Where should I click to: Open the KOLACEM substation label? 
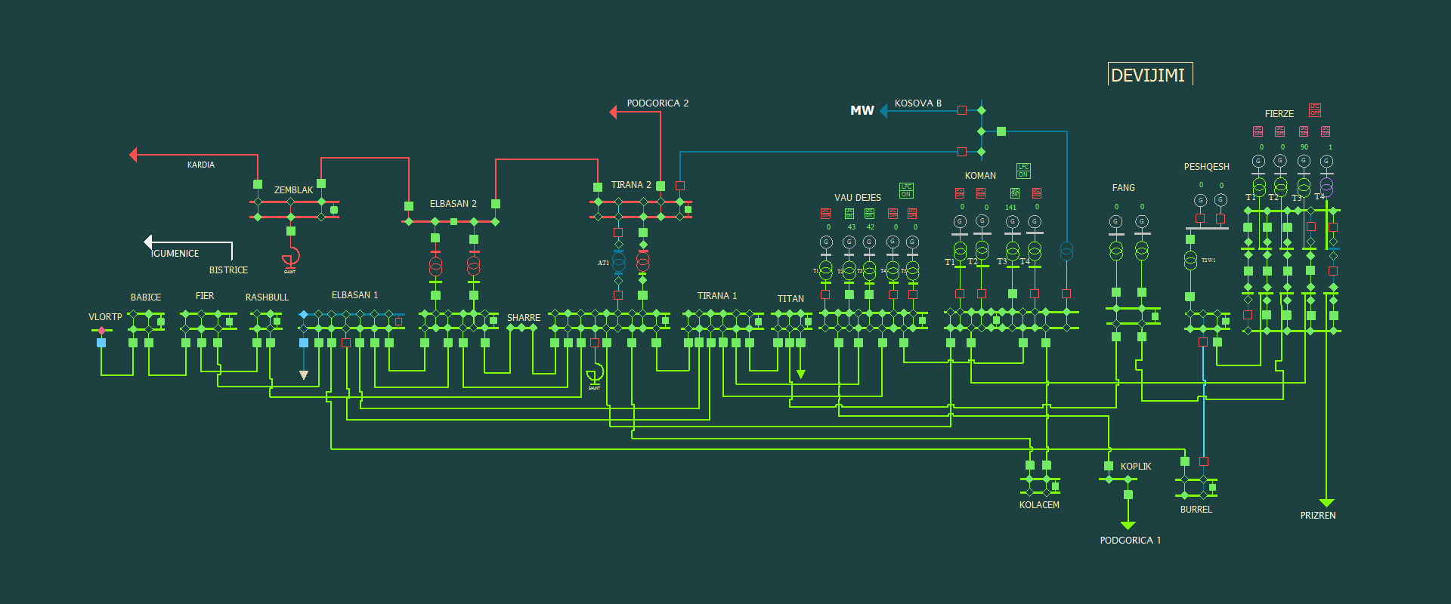pos(1039,505)
